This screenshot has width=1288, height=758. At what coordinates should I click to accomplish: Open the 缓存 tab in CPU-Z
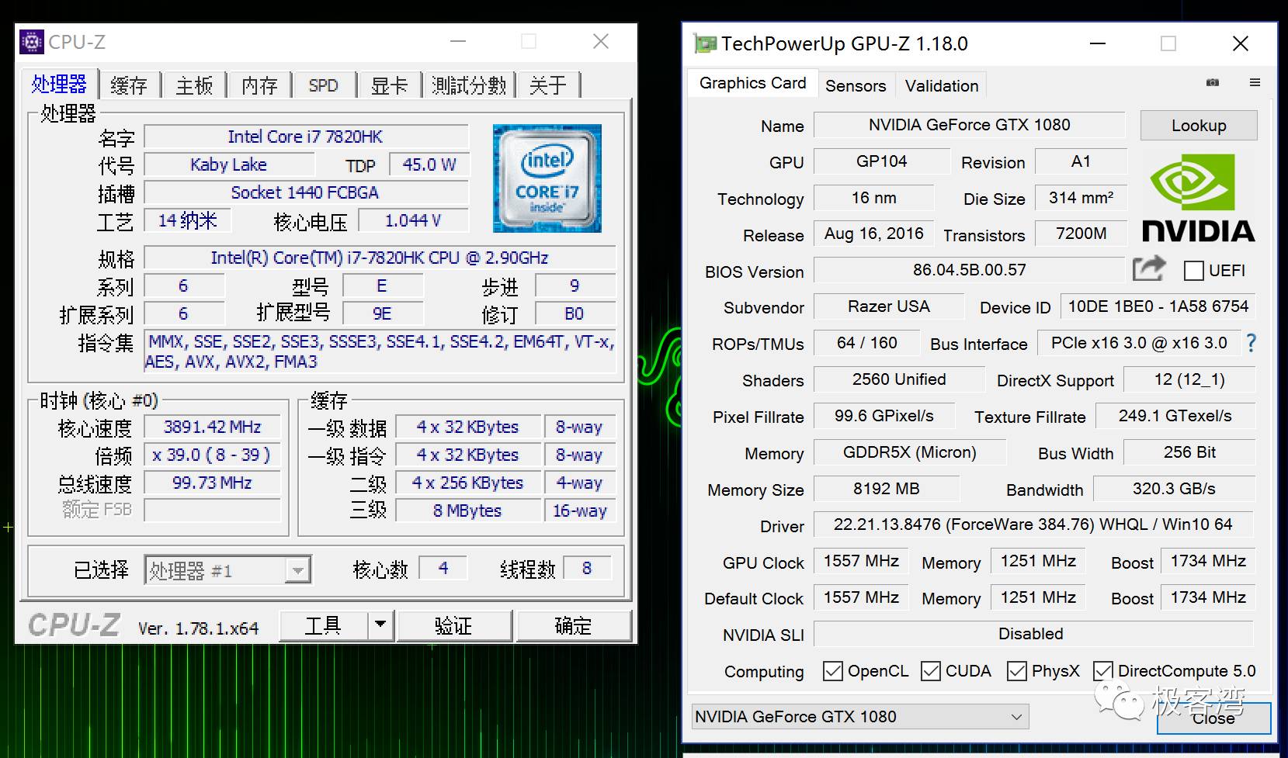[x=129, y=85]
